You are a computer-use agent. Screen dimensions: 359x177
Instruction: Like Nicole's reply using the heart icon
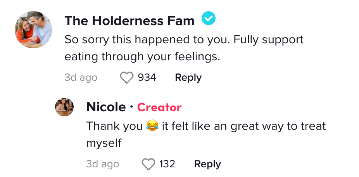pos(148,164)
